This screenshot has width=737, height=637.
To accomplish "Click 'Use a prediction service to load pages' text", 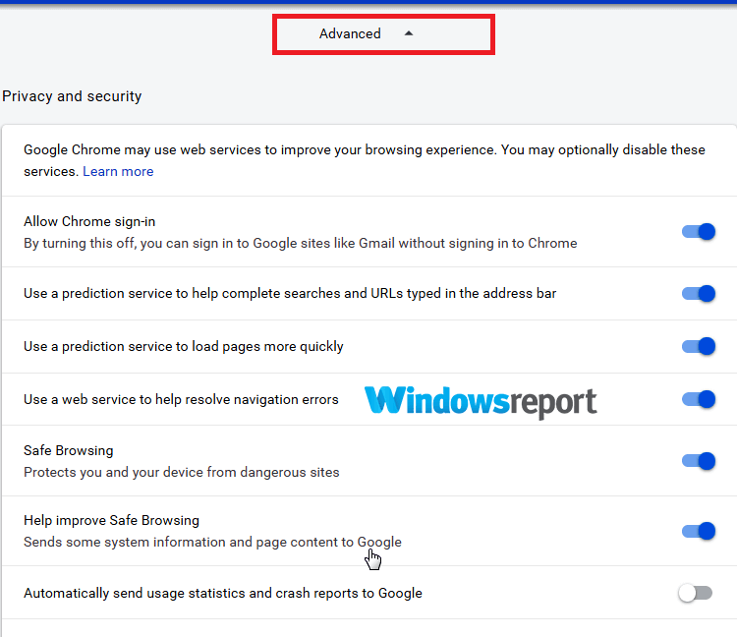I will [184, 346].
